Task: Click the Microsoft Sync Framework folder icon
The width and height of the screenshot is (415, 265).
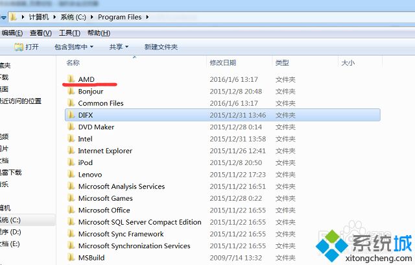Action: 71,234
